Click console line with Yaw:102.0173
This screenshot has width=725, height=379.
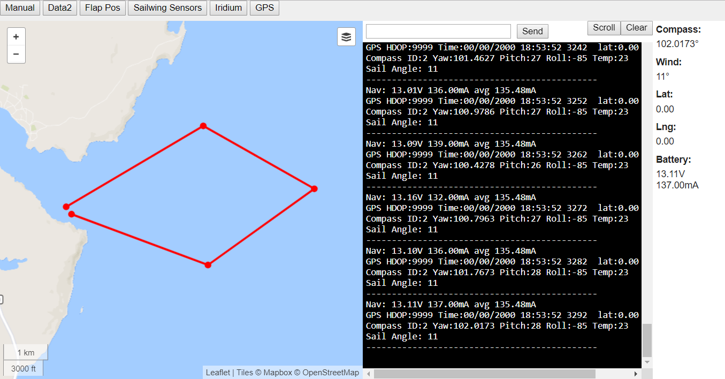(x=497, y=325)
